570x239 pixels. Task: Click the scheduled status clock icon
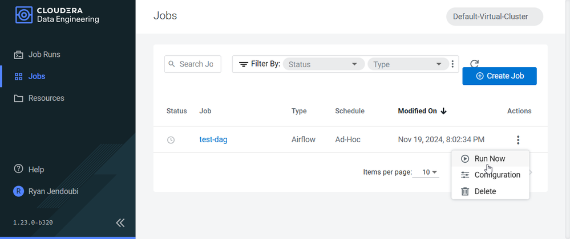(x=171, y=140)
